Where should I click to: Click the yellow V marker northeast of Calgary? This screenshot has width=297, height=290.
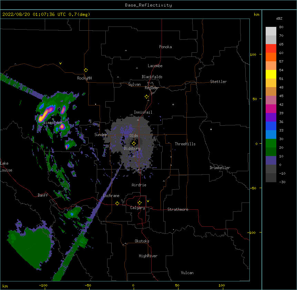pos(148,201)
